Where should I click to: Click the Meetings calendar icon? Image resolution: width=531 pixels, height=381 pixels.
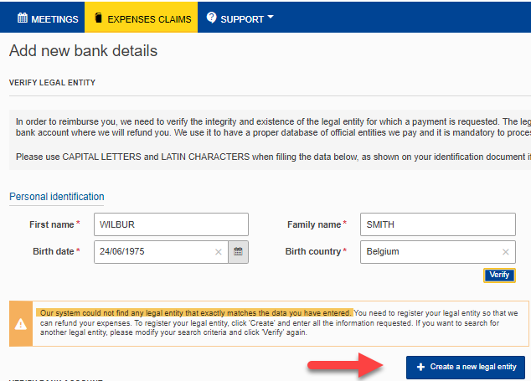click(x=23, y=18)
